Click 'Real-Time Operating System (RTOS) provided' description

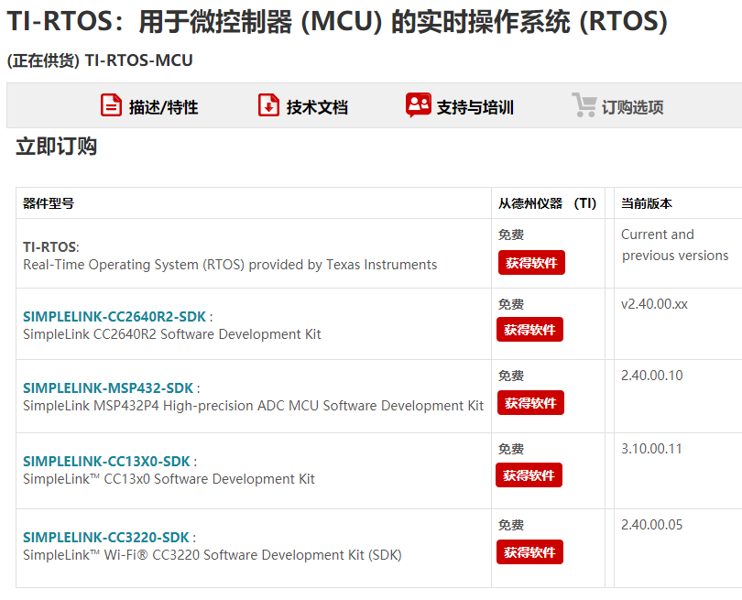pos(230,265)
